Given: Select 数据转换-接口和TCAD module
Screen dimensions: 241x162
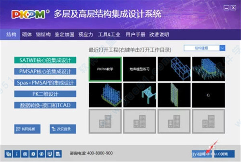Looking at the screenshot, I should (45, 105).
